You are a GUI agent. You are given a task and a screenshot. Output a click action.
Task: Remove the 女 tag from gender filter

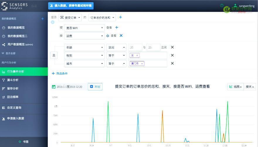(x=137, y=56)
